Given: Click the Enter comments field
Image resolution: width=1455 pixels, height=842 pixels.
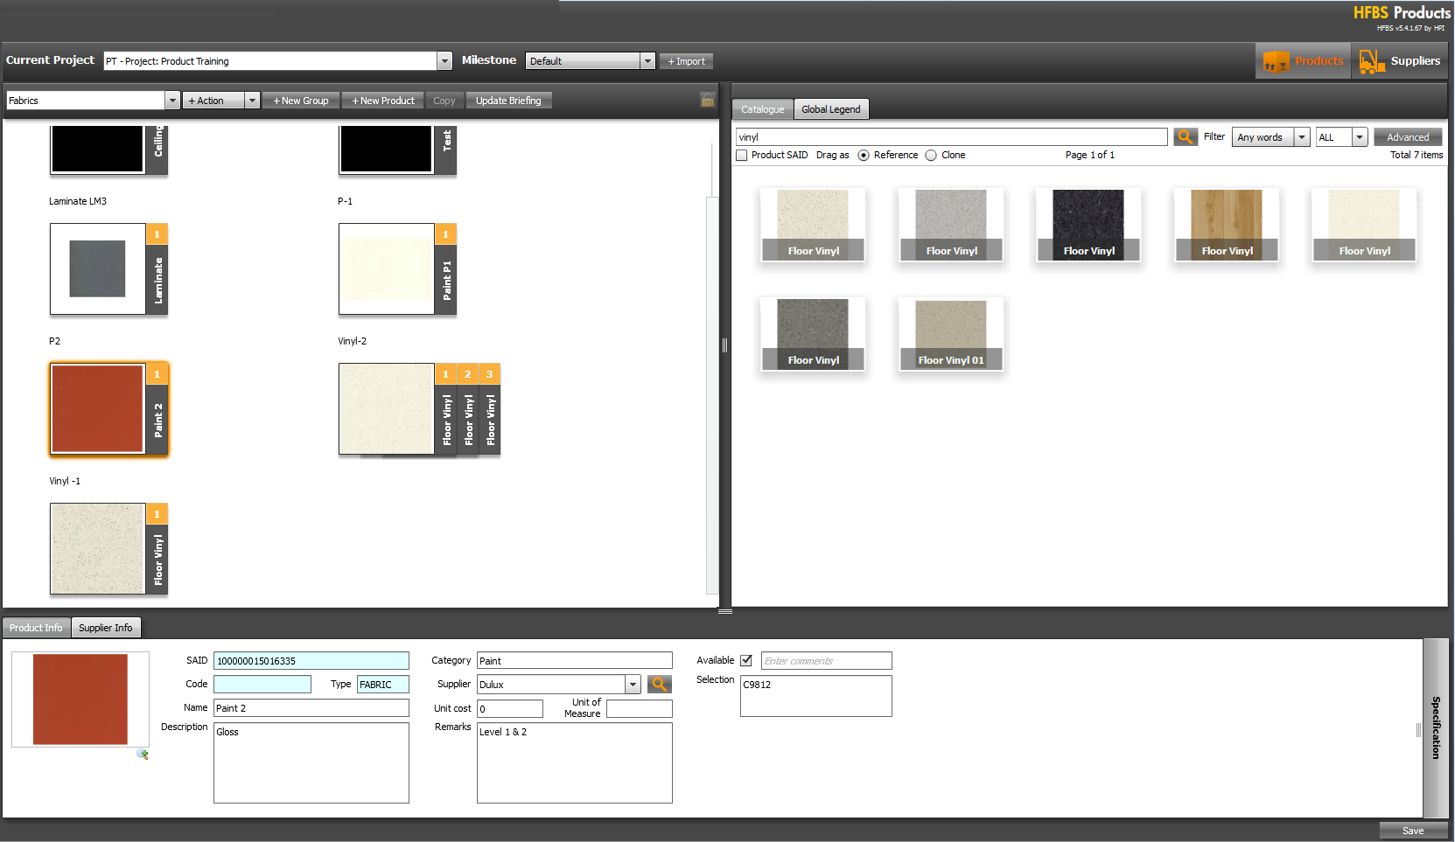Looking at the screenshot, I should (x=827, y=661).
